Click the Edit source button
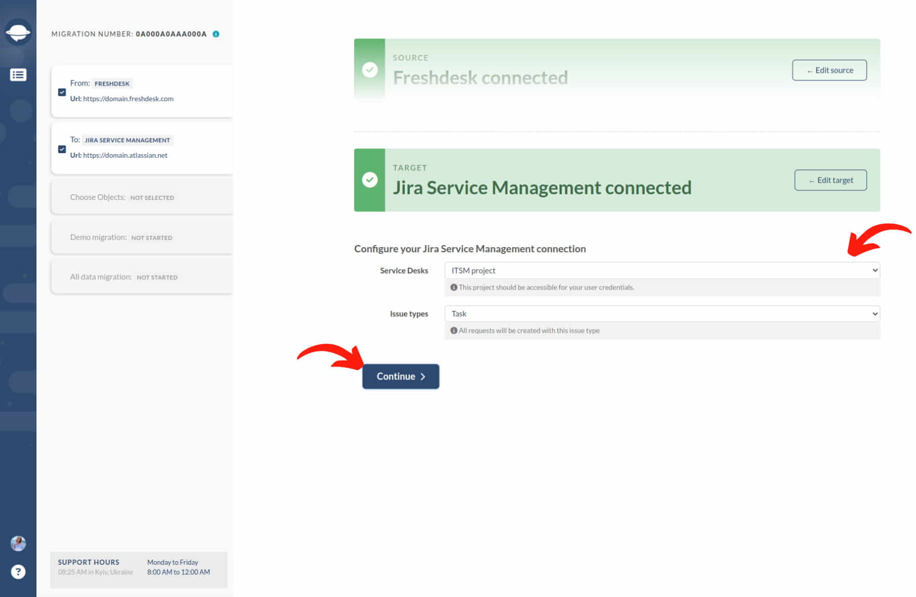 [x=829, y=70]
